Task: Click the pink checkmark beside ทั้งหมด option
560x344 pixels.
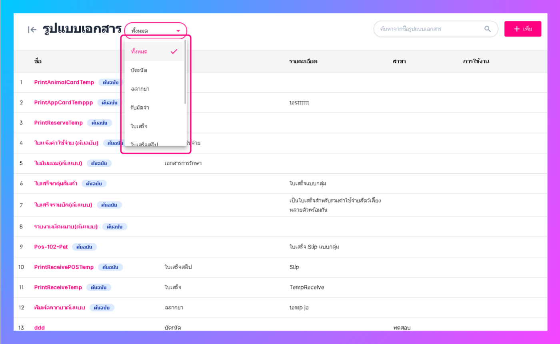Action: click(174, 52)
